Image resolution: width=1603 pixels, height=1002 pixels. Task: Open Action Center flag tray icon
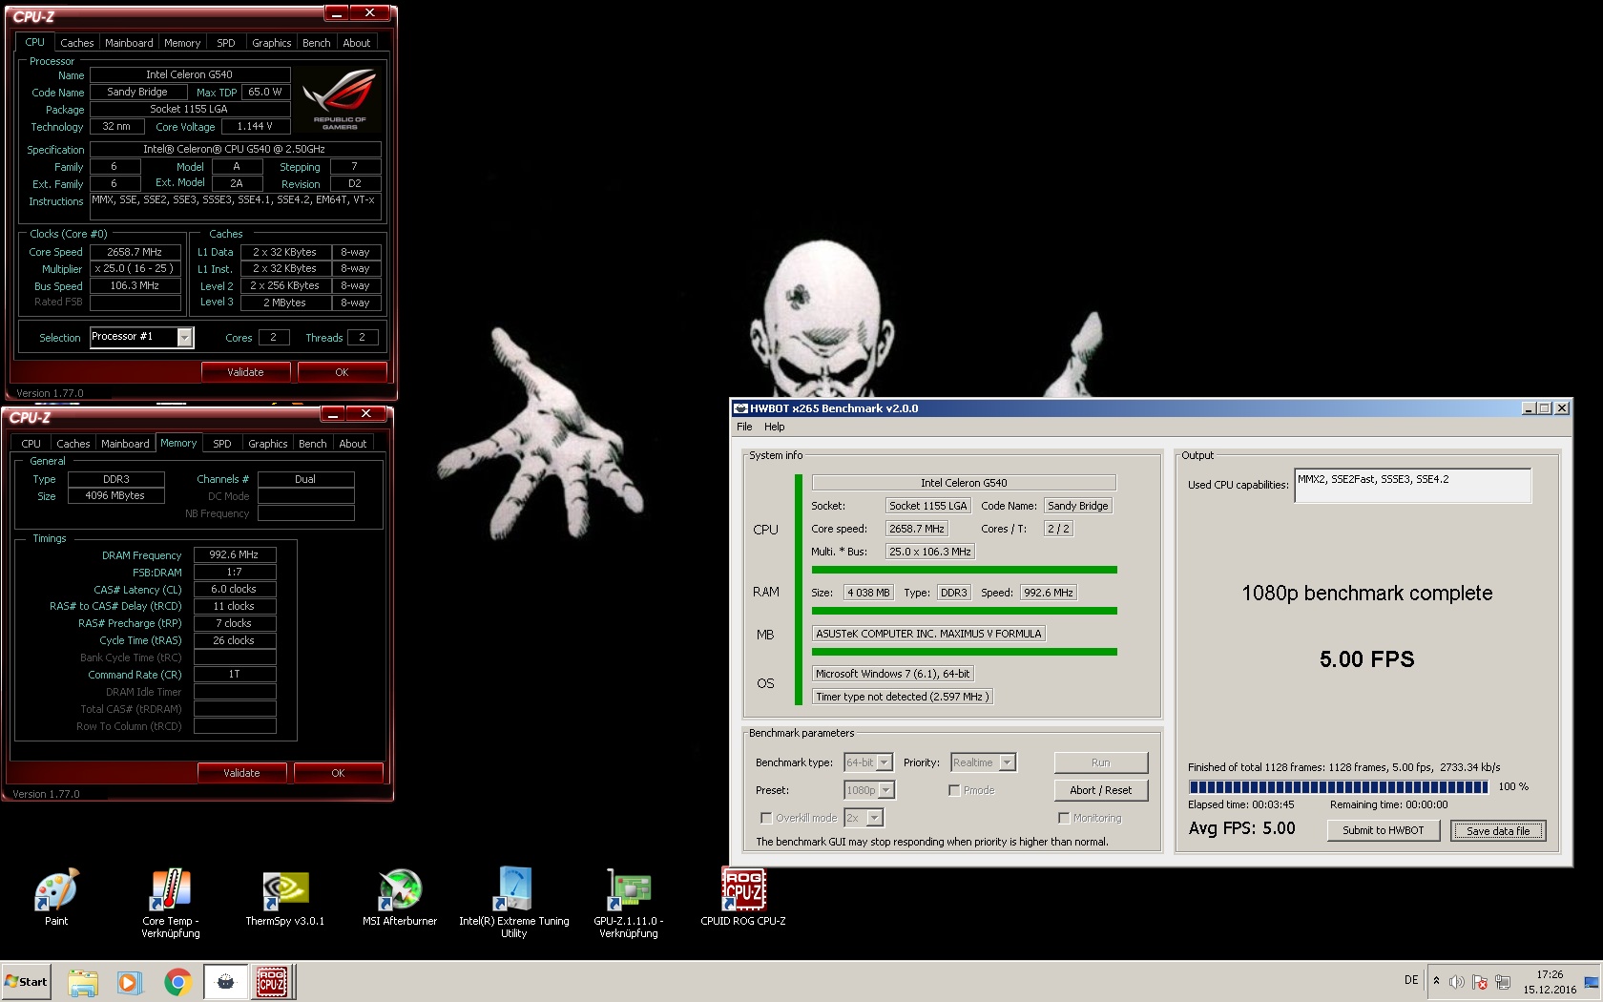(x=1480, y=982)
